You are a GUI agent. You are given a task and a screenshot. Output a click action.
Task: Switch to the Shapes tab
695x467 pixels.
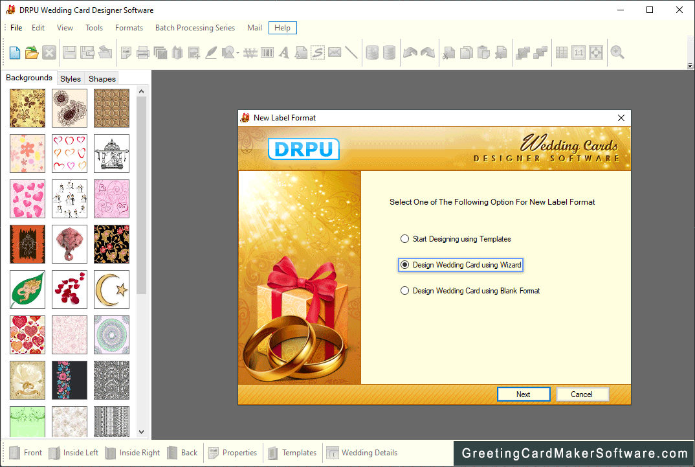102,78
